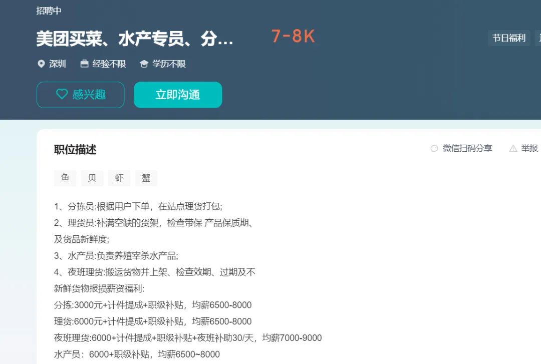Report this job via 举报 link
Screen dimensions: 541x364
click(529, 148)
